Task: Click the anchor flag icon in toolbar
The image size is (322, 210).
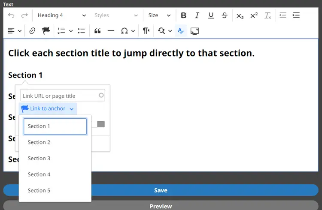Action: pos(46,31)
